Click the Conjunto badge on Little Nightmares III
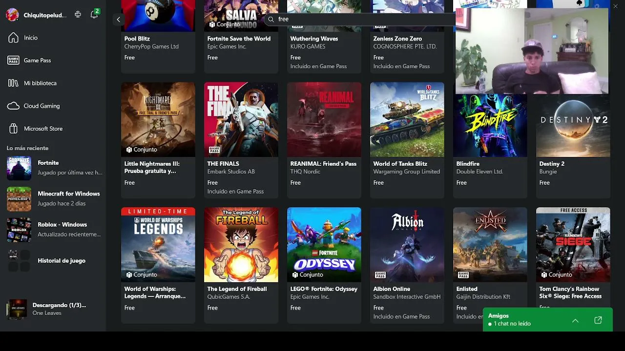Viewport: 625px width, 351px height. [x=142, y=150]
